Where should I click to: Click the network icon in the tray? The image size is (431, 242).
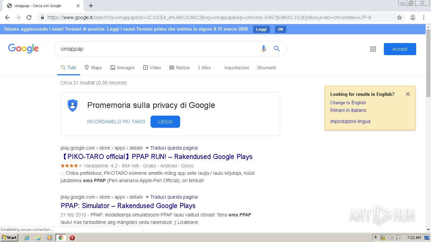[x=383, y=238]
